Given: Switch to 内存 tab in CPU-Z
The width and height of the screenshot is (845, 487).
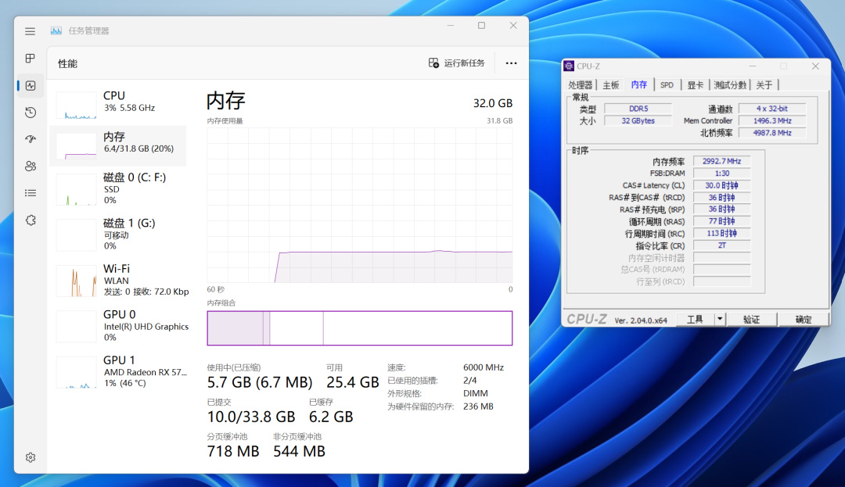Looking at the screenshot, I should pyautogui.click(x=639, y=84).
